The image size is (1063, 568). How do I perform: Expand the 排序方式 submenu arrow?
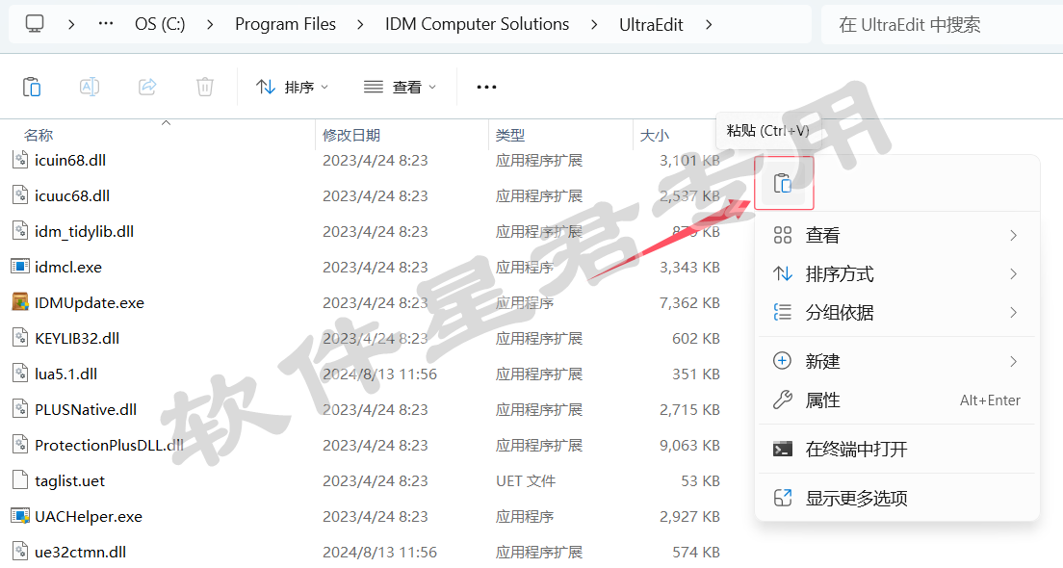[1014, 273]
